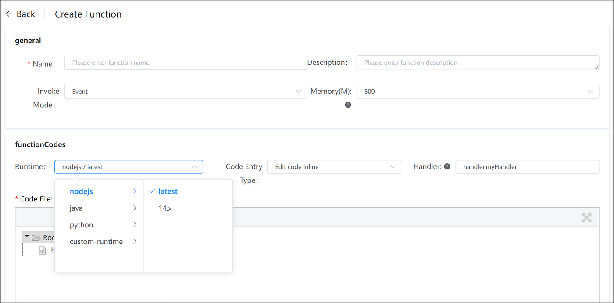The image size is (614, 303).
Task: Select custom-runtime option
Action: 96,241
